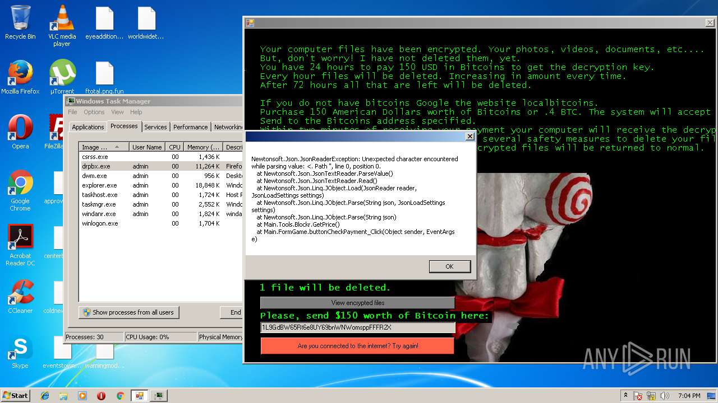Open Windows Media Player taskbar icon
The width and height of the screenshot is (718, 403).
(82, 396)
